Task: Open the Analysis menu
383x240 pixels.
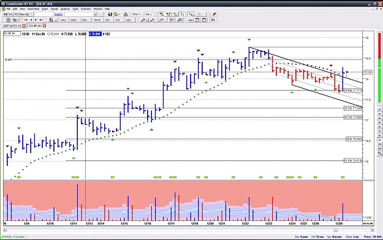Action: coord(65,9)
